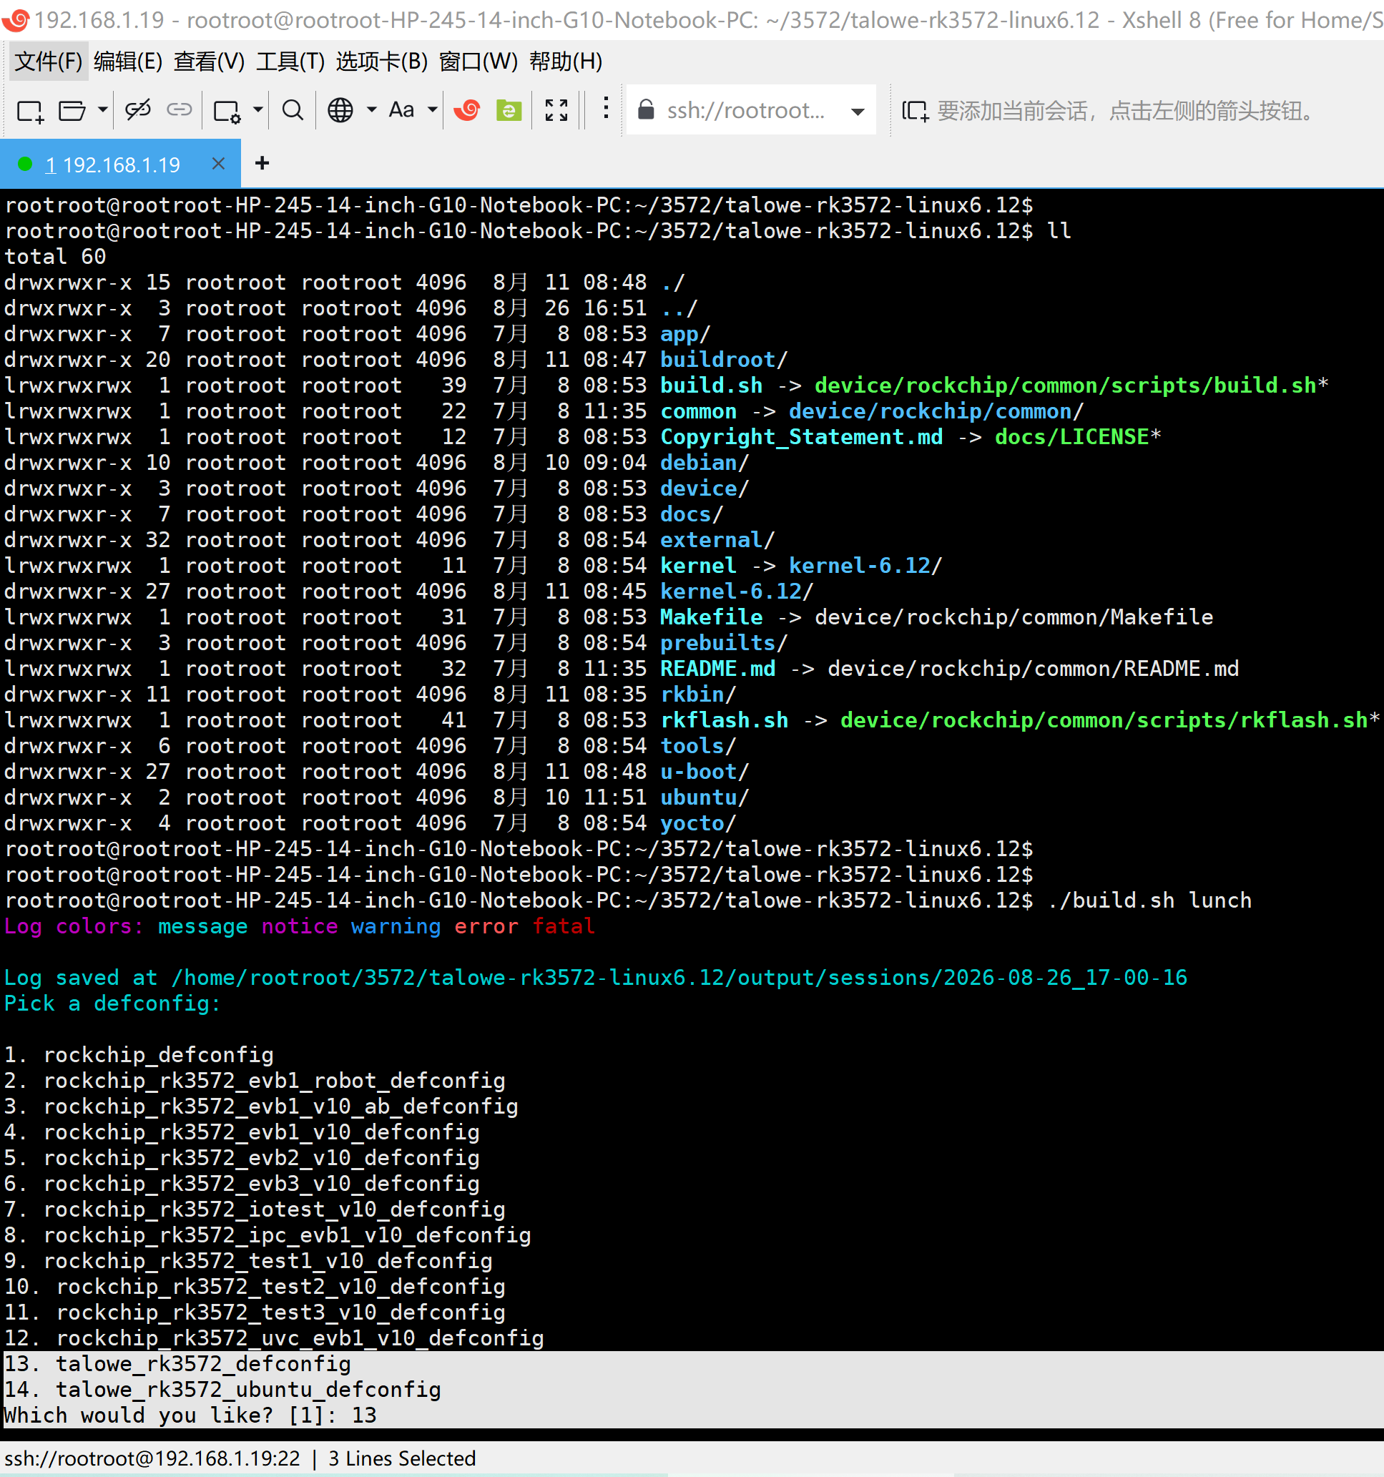The width and height of the screenshot is (1384, 1477).
Task: Open the 编辑(E) menu
Action: tap(128, 61)
